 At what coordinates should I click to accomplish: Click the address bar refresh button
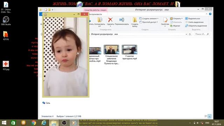[x=190, y=34]
